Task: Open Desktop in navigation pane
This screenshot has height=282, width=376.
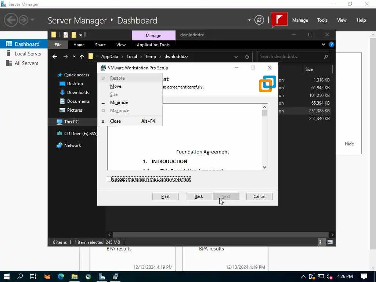Action: click(x=75, y=84)
